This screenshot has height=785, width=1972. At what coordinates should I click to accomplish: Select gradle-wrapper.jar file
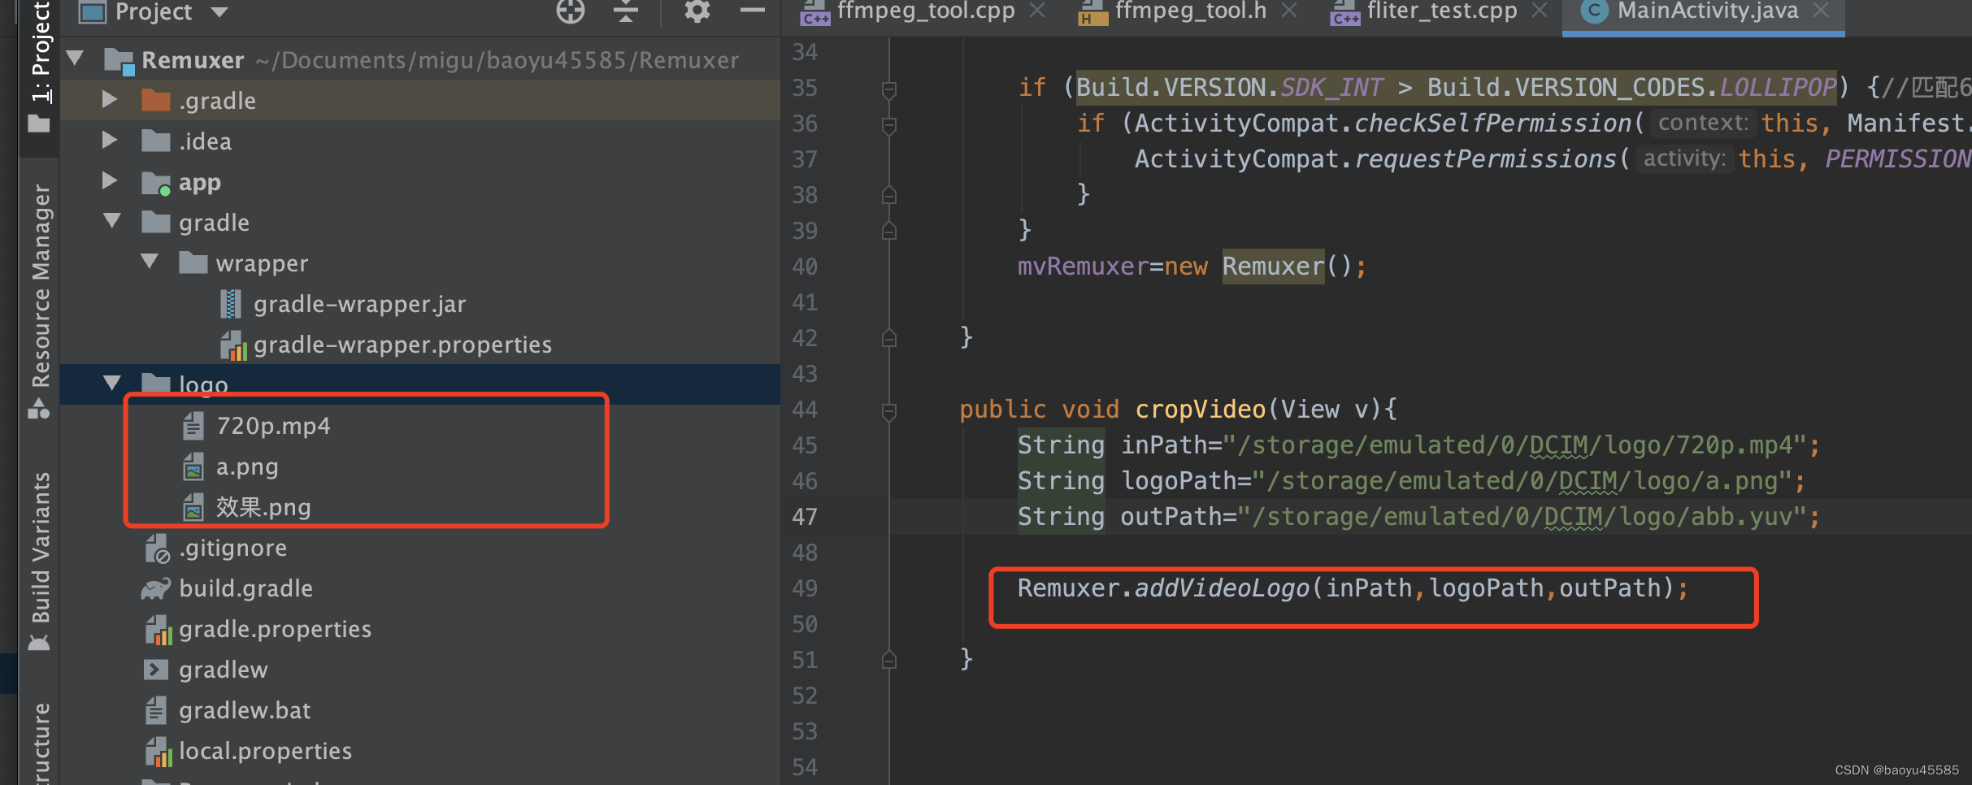pyautogui.click(x=359, y=304)
